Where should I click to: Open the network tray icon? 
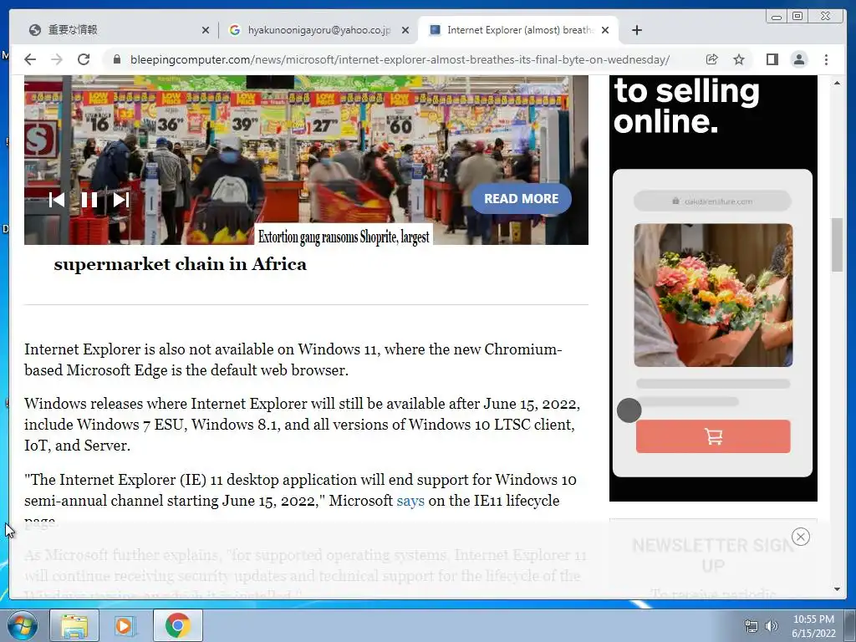click(x=752, y=626)
